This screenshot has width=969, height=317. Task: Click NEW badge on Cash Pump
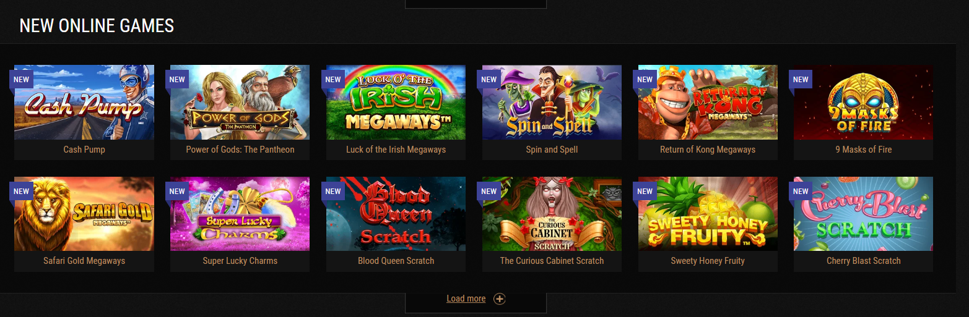click(x=21, y=80)
